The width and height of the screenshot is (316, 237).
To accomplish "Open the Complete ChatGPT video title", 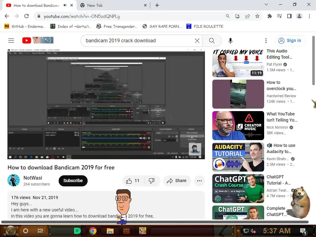I will [276, 211].
